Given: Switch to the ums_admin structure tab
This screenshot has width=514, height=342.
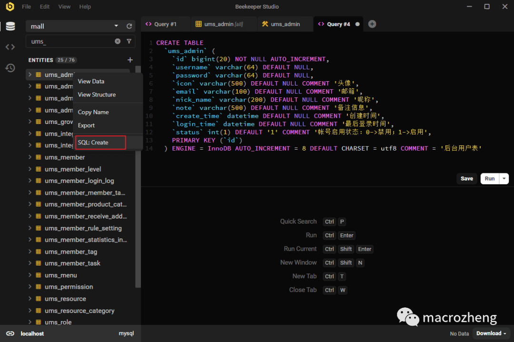Looking at the screenshot, I should (x=285, y=24).
